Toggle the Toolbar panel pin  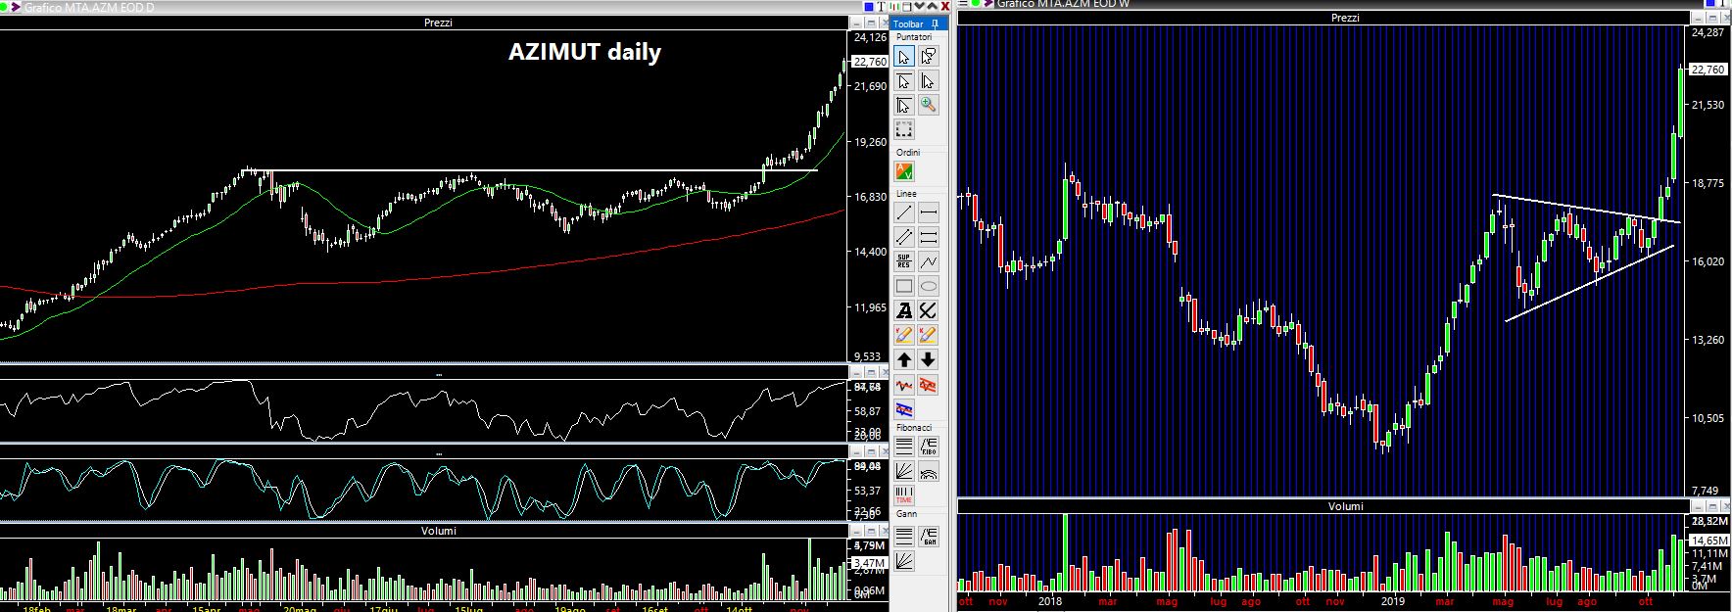point(935,24)
